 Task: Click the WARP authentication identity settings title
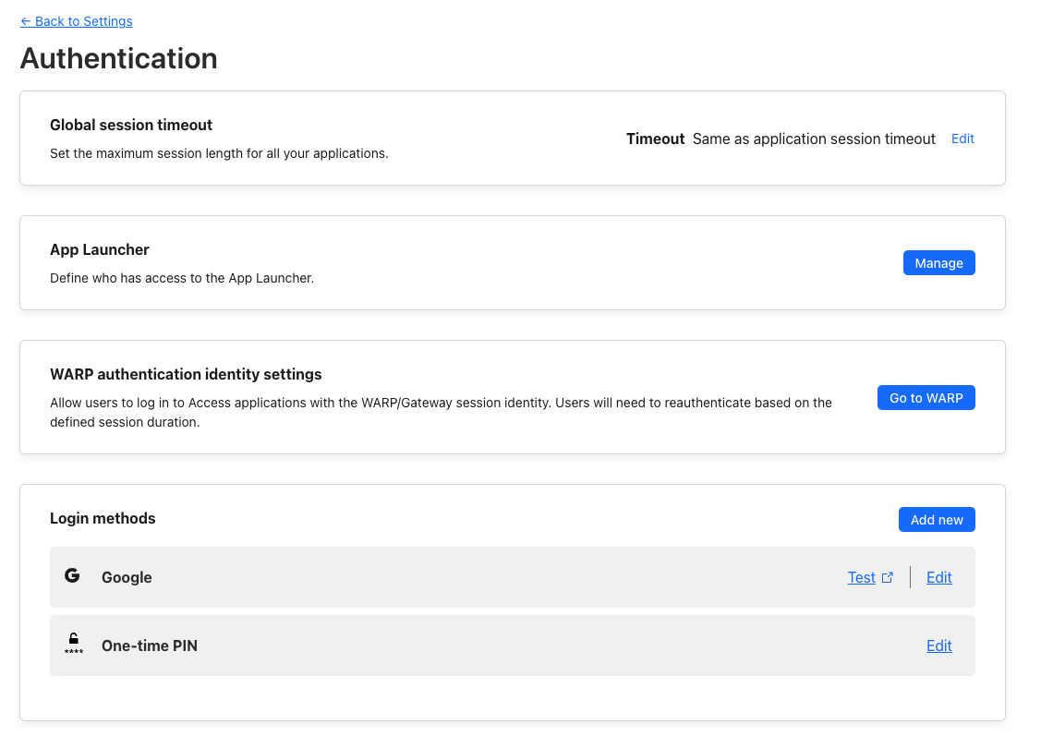coord(186,374)
